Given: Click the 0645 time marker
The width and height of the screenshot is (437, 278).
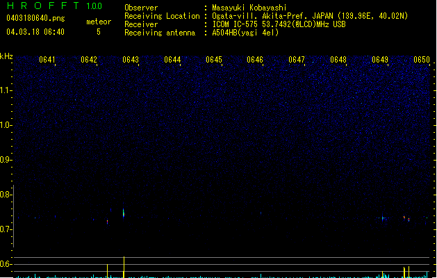Looking at the screenshot, I should pyautogui.click(x=214, y=60).
